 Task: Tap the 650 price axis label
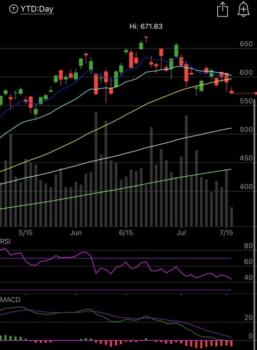point(246,44)
